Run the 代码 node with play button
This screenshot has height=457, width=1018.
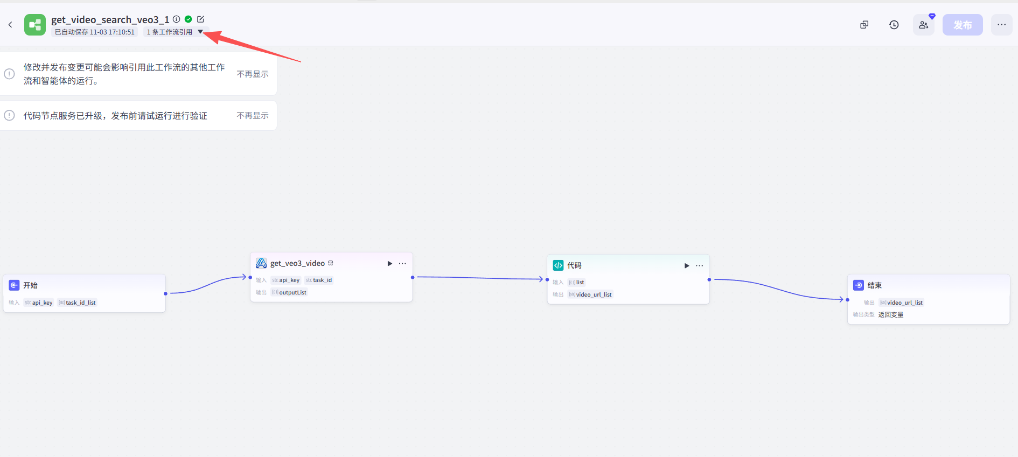point(686,266)
